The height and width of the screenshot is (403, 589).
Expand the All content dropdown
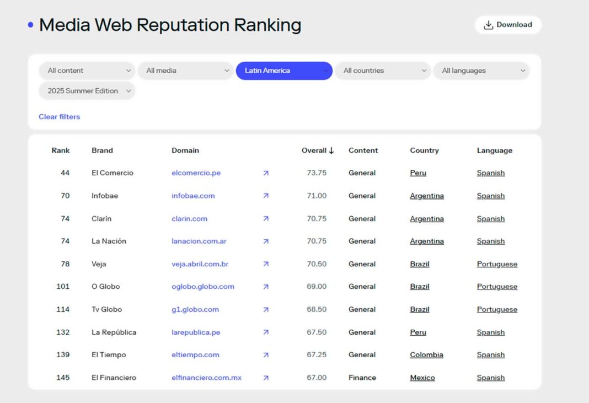87,71
